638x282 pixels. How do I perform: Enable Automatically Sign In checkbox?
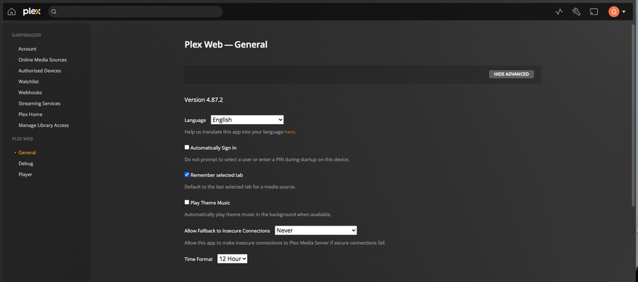pos(187,147)
